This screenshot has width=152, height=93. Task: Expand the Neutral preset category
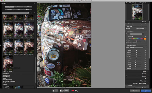coord(5,84)
